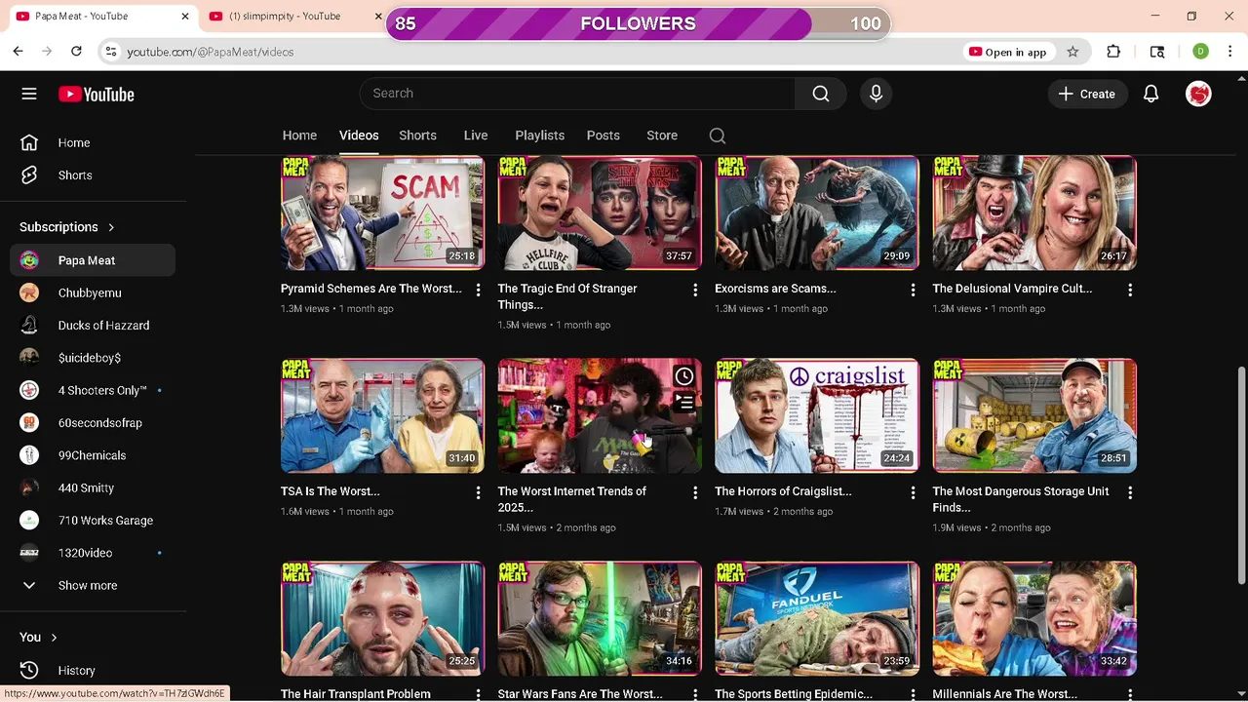Open 4 Shooters Only subscription
The width and height of the screenshot is (1248, 702).
93,390
